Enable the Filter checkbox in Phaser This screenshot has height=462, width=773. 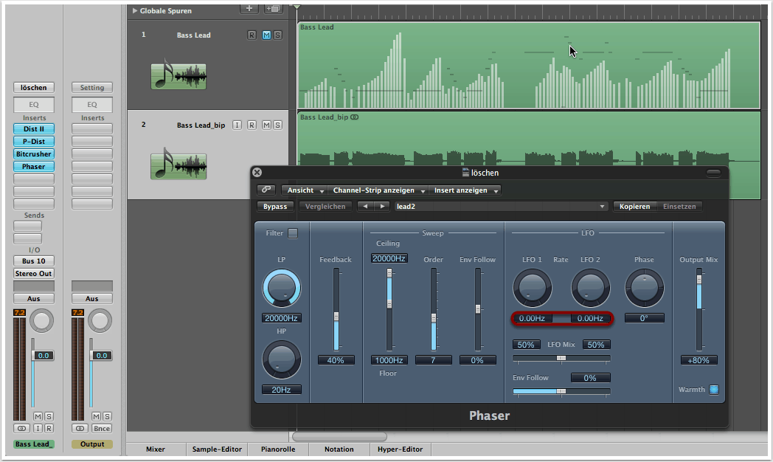293,233
